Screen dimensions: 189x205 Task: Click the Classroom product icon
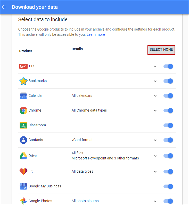tap(23, 125)
